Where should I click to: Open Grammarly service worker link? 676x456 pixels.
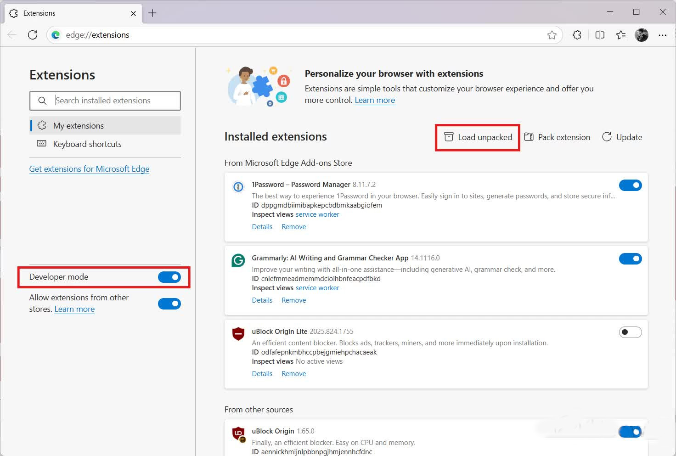(x=317, y=288)
